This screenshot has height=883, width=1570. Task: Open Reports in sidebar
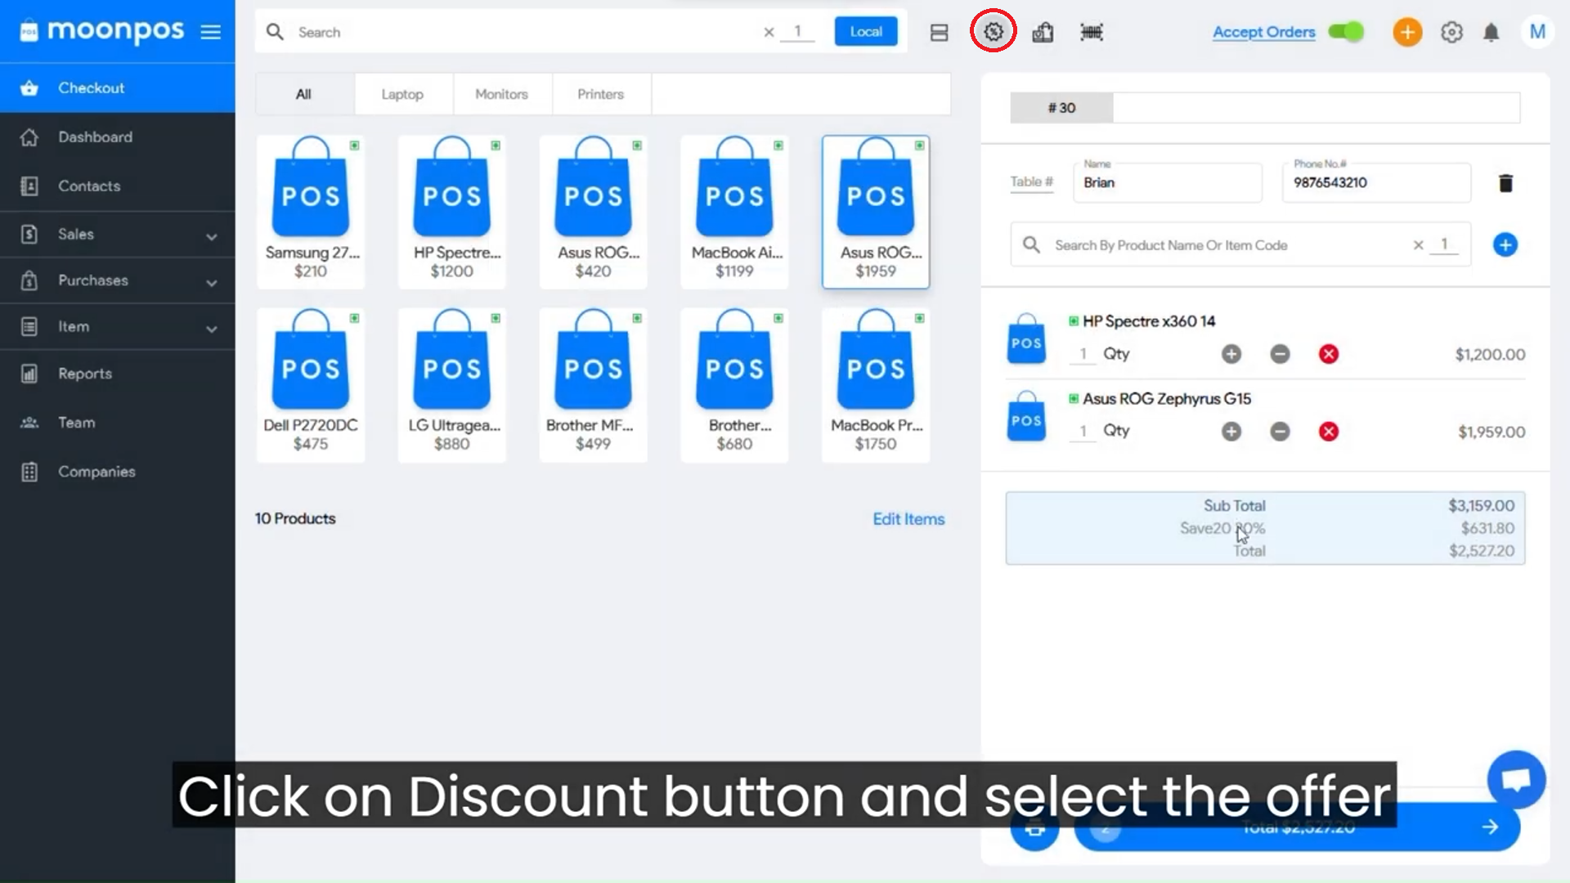point(118,374)
